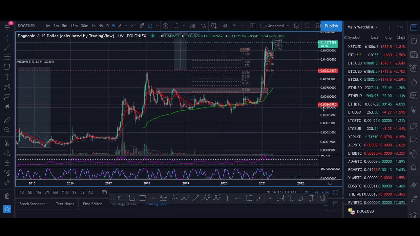Select the D daily timeframe
The width and height of the screenshot is (420, 236).
(107, 26)
